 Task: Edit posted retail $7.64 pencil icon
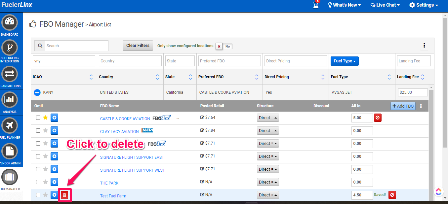(202, 117)
